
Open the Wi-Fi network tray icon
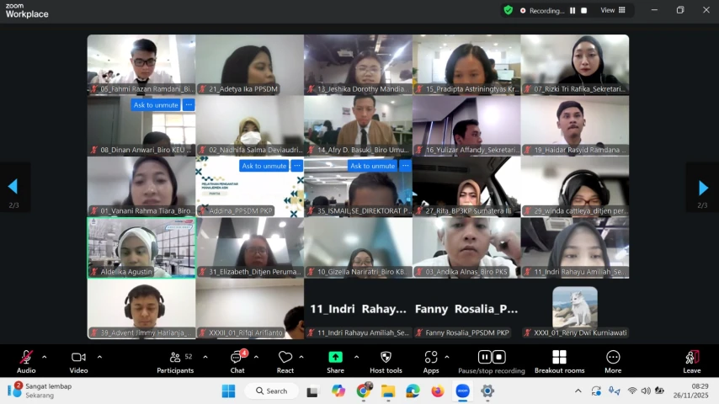click(632, 391)
